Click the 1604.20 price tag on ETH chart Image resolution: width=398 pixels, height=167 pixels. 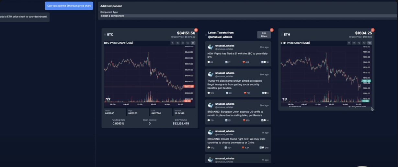coord(366,81)
